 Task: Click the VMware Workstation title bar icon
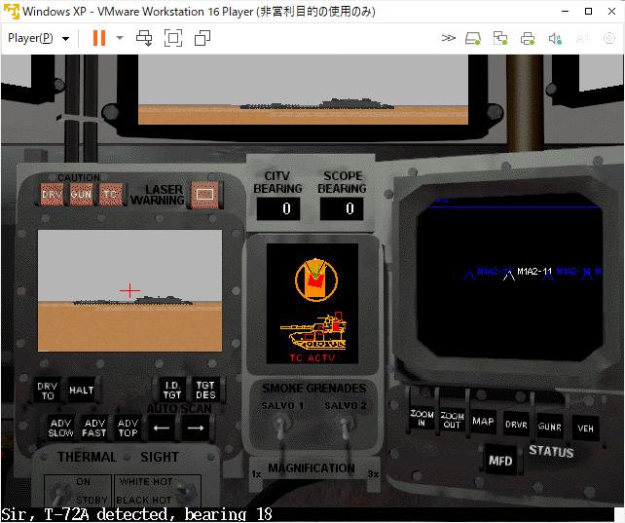coord(11,11)
